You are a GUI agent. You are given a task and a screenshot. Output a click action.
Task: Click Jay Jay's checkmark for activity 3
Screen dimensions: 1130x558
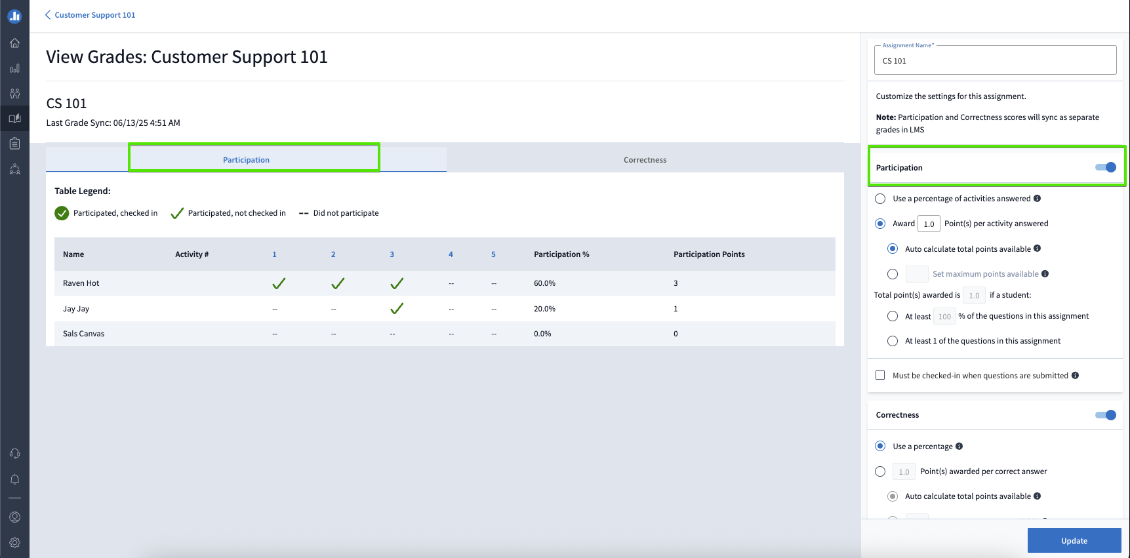[397, 308]
